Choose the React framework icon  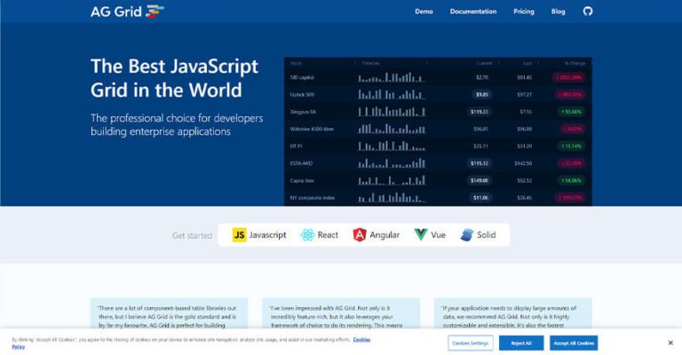tap(308, 235)
